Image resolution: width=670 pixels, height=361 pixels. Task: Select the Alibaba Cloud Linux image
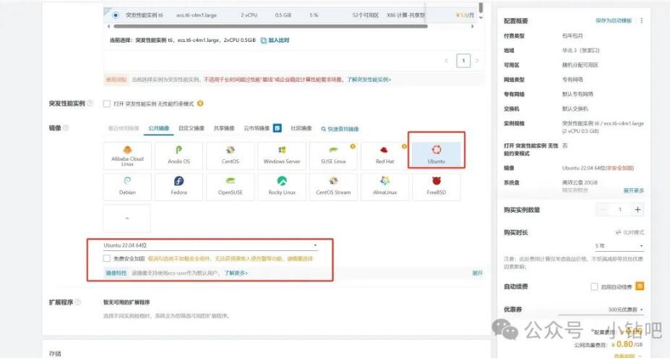pos(127,156)
